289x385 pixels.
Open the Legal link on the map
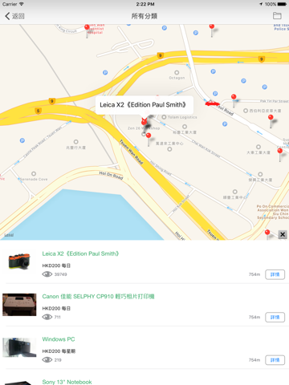pos(9,235)
